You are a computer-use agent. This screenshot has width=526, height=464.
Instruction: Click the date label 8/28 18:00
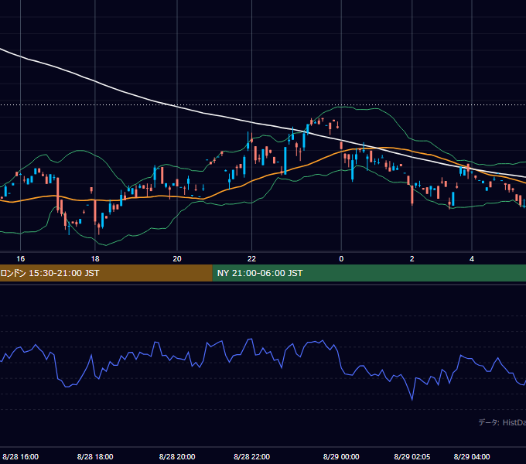pyautogui.click(x=95, y=456)
